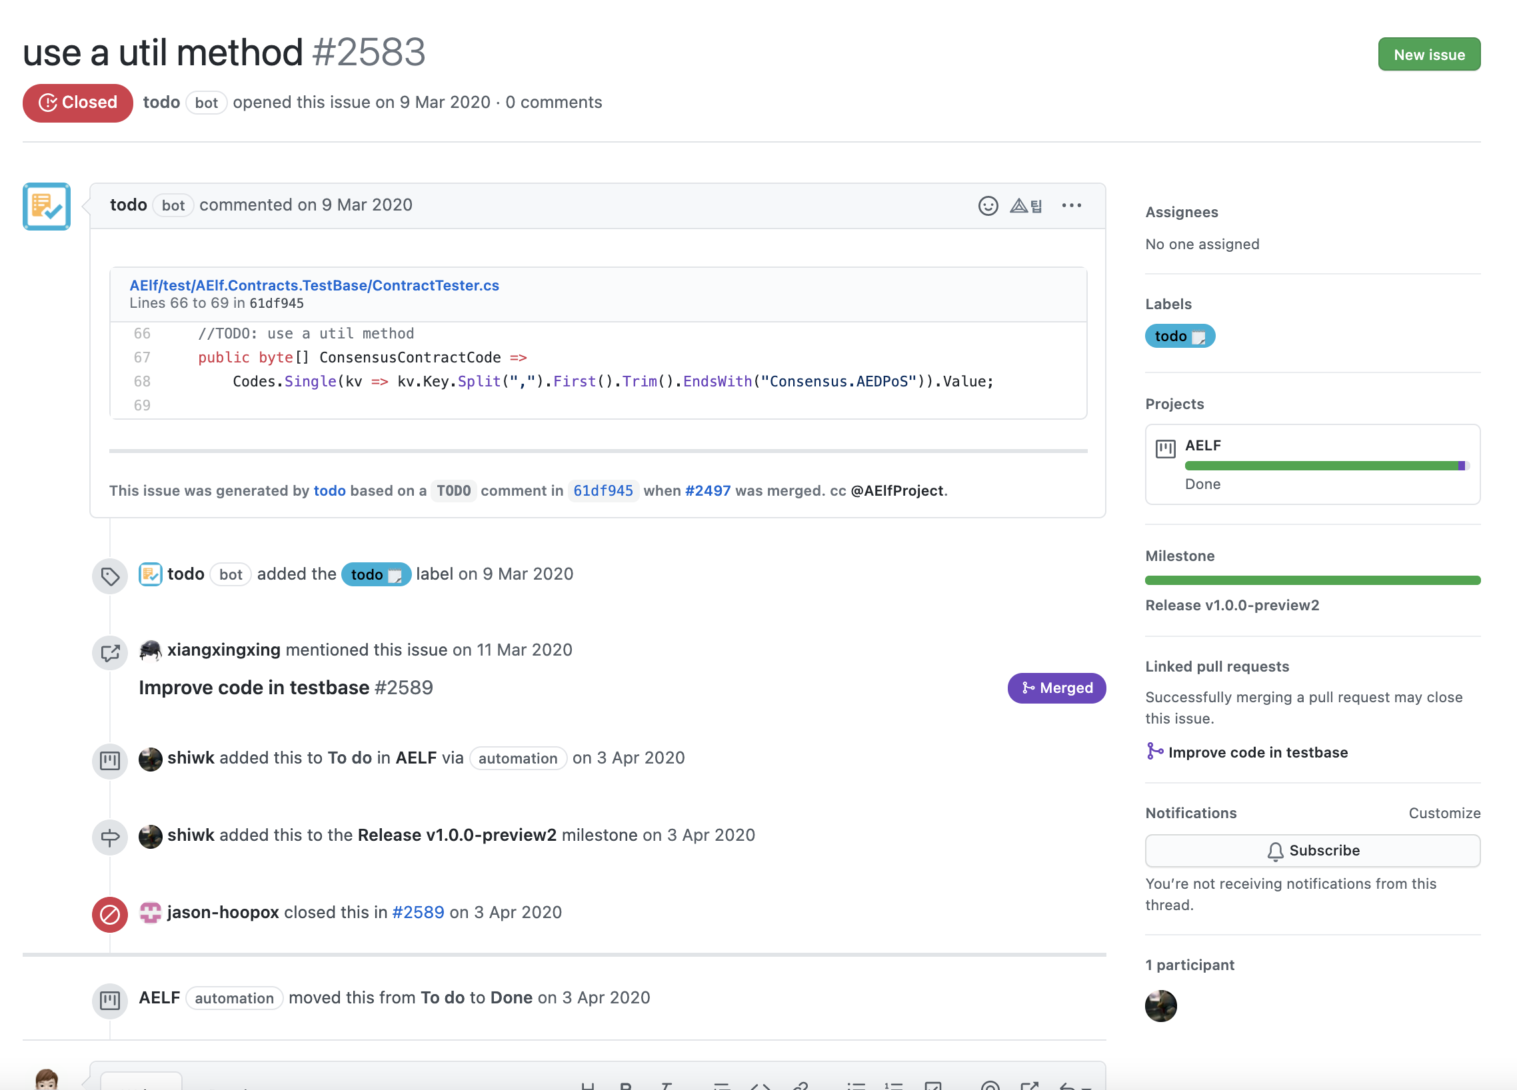
Task: Click the todo link in generated-by sentence
Action: pyautogui.click(x=329, y=491)
